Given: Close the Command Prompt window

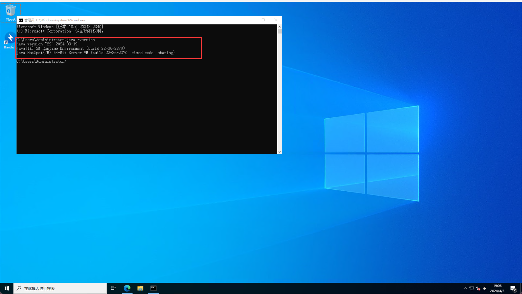Looking at the screenshot, I should [276, 20].
